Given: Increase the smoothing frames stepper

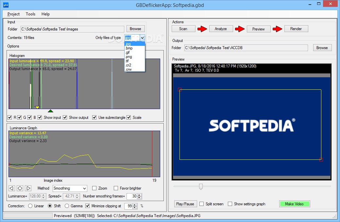Looking at the screenshot, I should (x=139, y=195).
